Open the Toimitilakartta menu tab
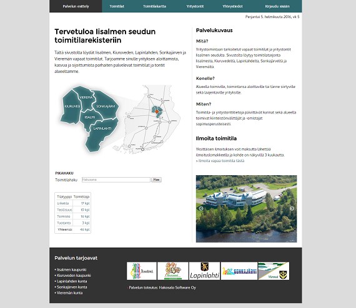The image size is (356, 308). coord(154,6)
